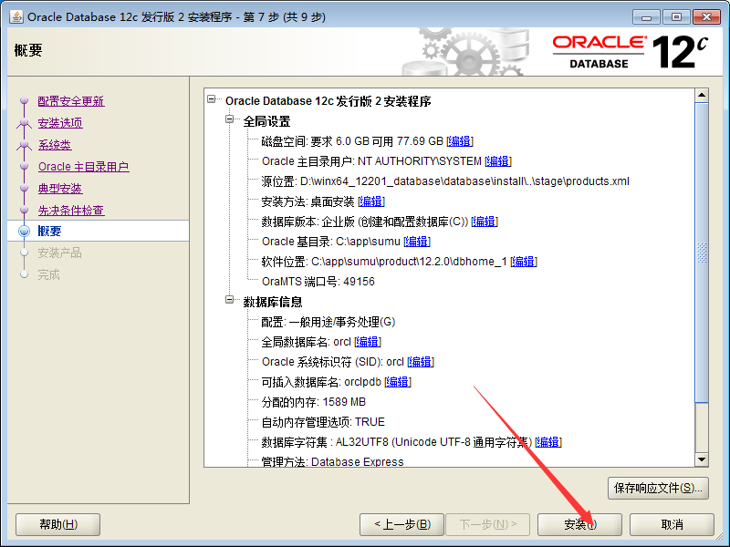
Task: Select the 配置: 一般用途/事务处理(G) row
Action: coord(328,322)
